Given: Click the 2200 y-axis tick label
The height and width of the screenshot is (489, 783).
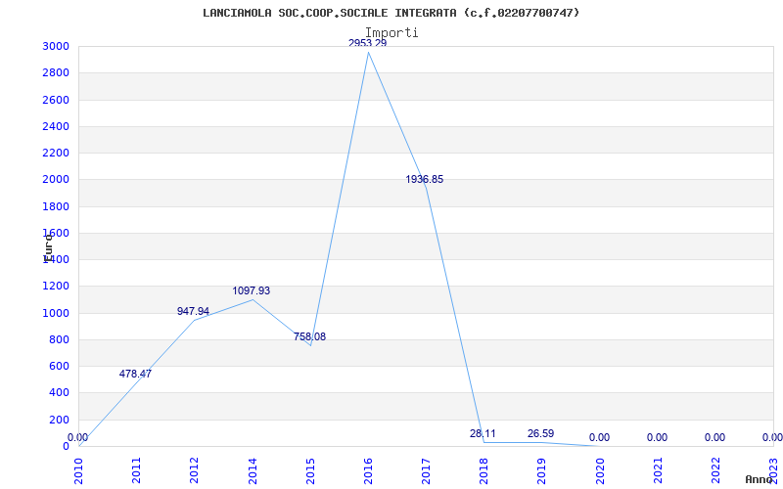Looking at the screenshot, I should pyautogui.click(x=56, y=153).
